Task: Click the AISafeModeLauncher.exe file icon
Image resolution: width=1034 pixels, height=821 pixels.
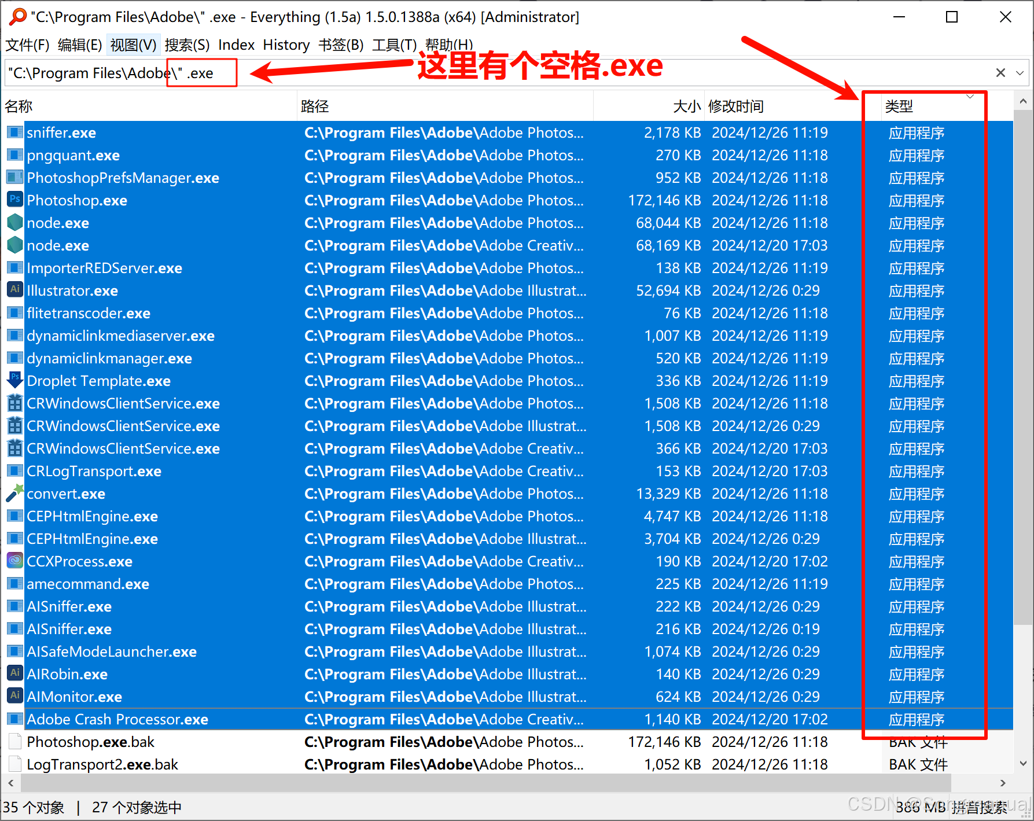Action: [15, 651]
